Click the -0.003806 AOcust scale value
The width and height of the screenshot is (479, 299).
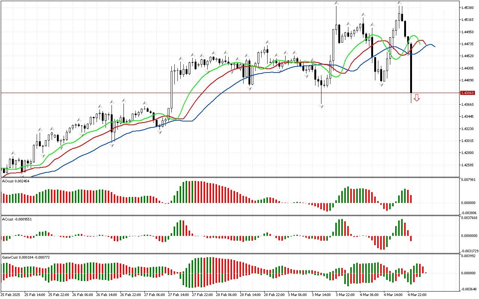[469, 212]
